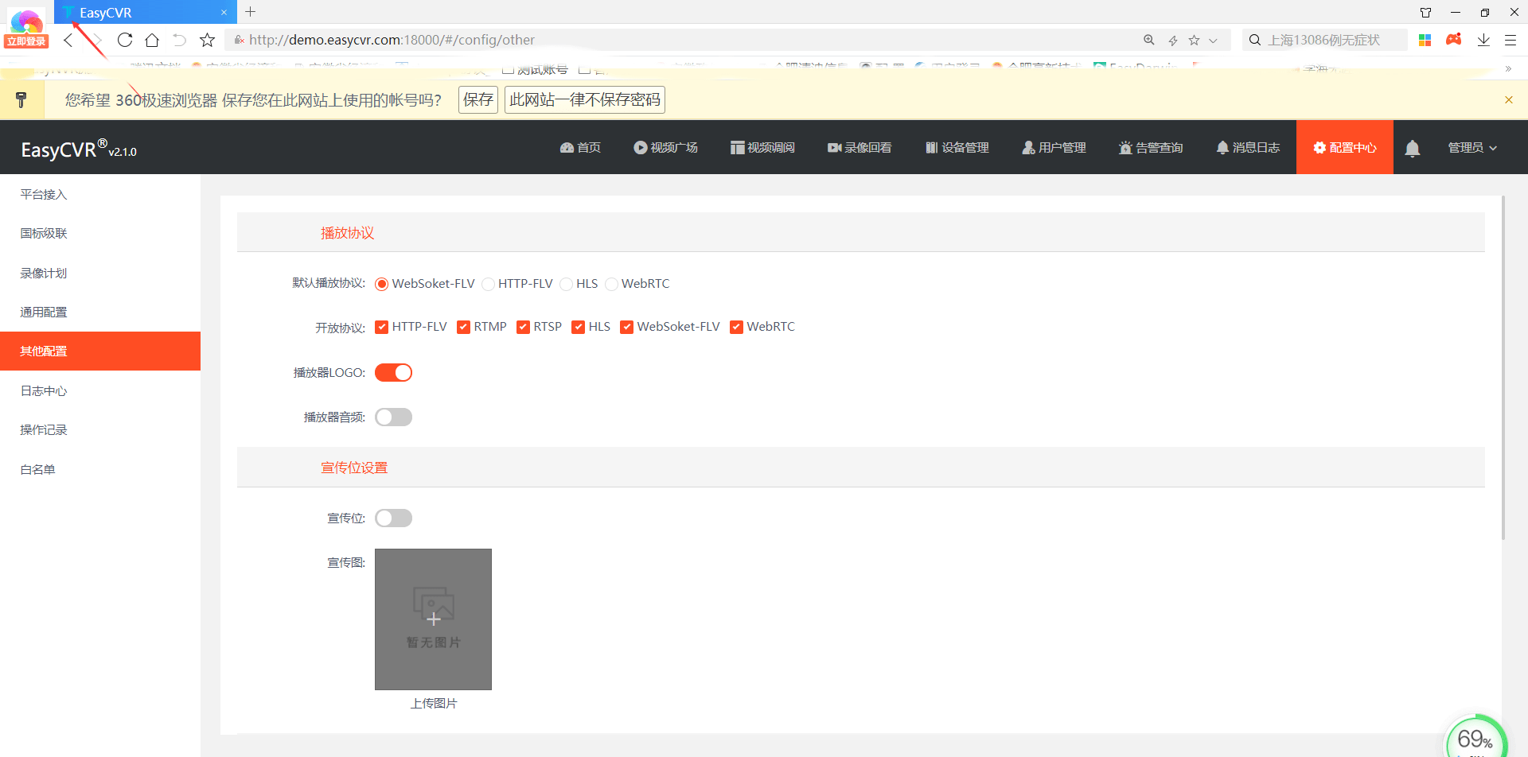This screenshot has height=757, width=1528.
Task: Open 消息日志 in top navigation
Action: [1248, 147]
